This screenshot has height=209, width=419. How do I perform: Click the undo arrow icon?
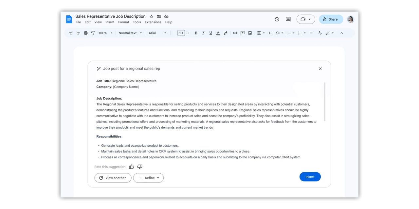pos(71,33)
